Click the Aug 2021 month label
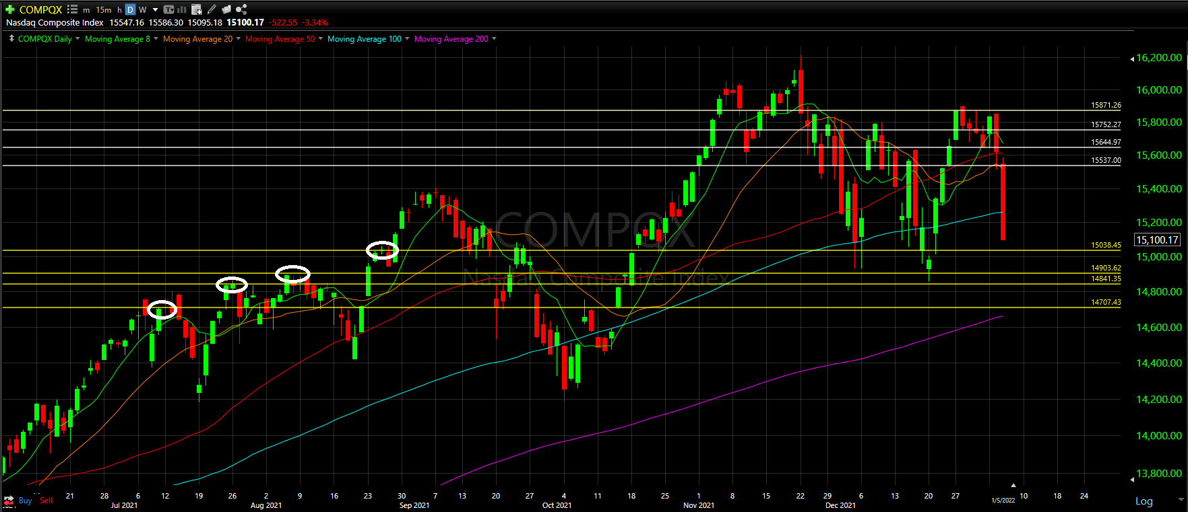1188x512 pixels. 266,505
